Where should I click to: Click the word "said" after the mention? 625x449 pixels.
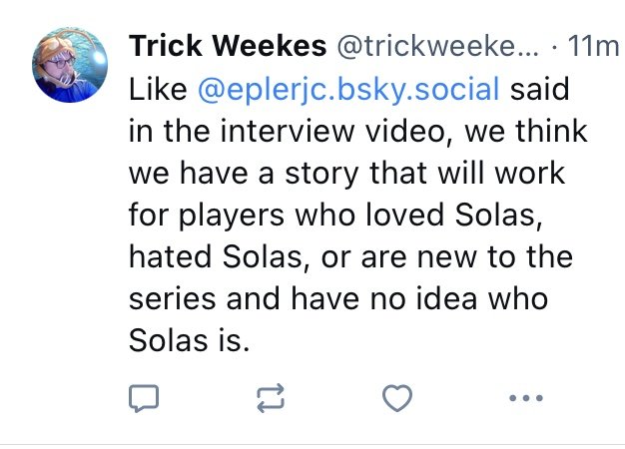pos(539,91)
